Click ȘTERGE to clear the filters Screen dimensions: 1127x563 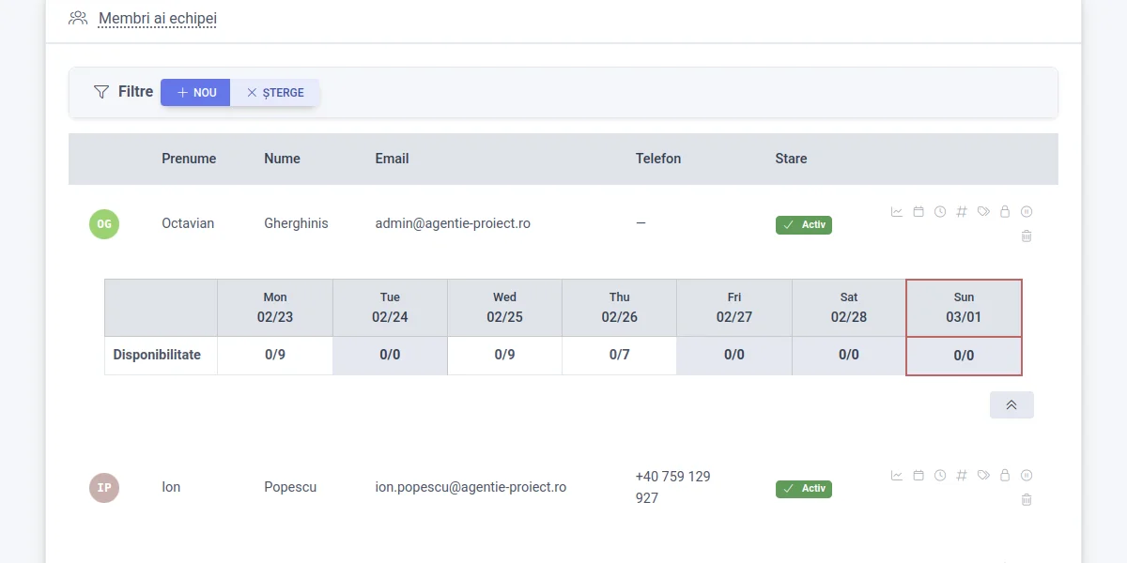pos(275,92)
